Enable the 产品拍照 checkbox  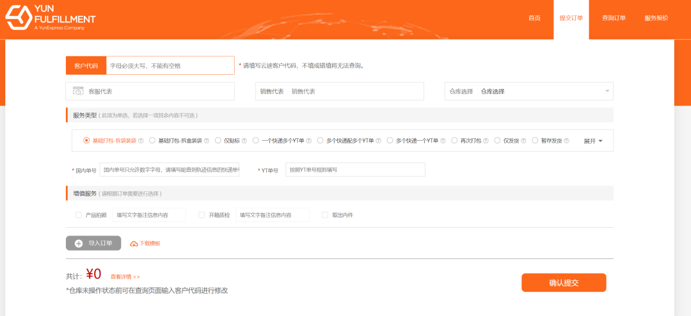tap(79, 215)
